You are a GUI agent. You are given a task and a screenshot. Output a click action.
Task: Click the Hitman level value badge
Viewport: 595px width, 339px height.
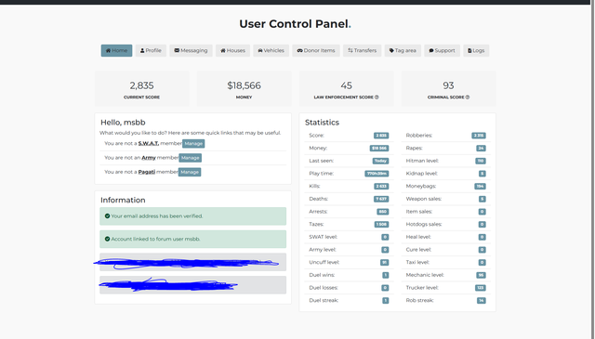[481, 161]
